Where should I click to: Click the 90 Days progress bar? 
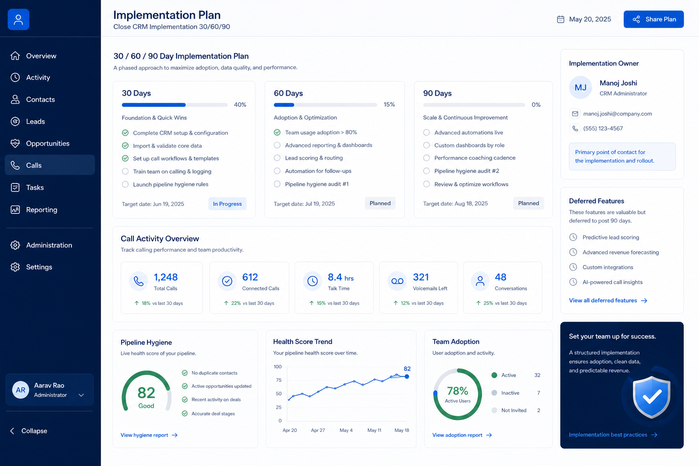pyautogui.click(x=474, y=105)
